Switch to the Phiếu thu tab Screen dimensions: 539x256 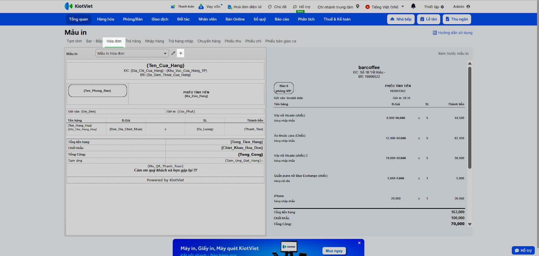pos(233,41)
